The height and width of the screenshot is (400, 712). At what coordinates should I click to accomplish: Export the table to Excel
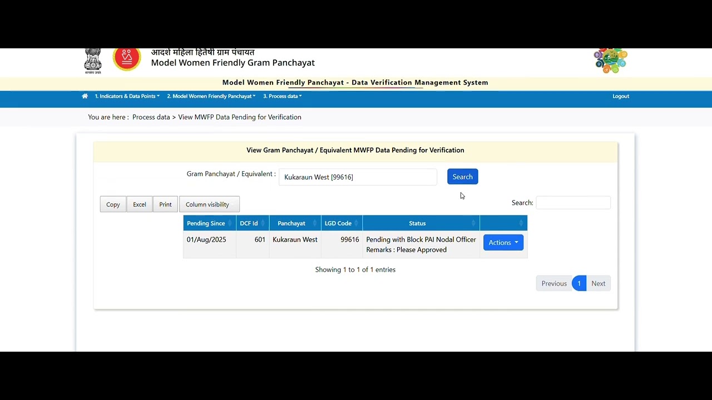click(140, 204)
